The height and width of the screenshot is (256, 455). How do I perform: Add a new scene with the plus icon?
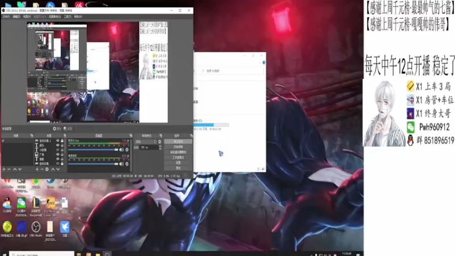pyautogui.click(x=4, y=169)
